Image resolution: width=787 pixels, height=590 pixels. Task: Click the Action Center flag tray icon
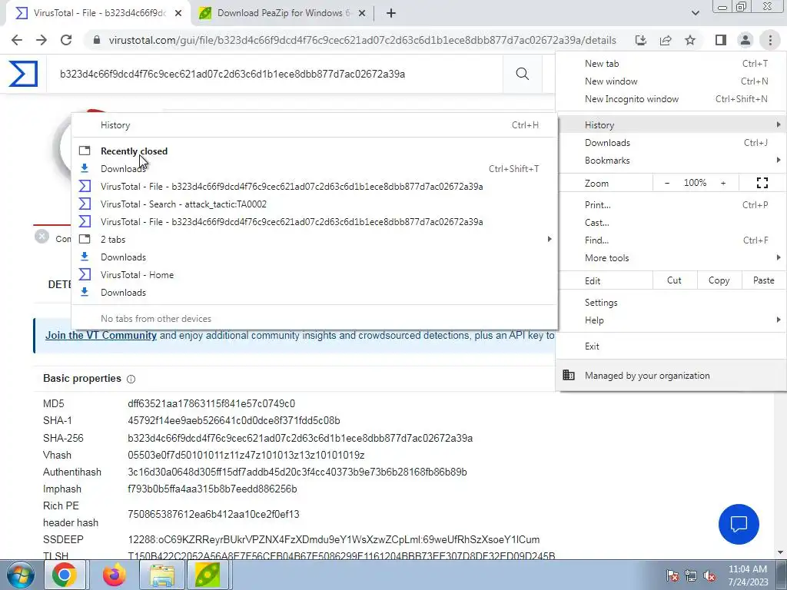coord(672,575)
